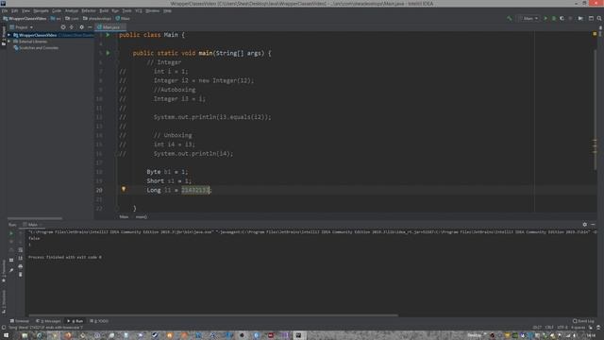Open the Code menu

point(57,10)
